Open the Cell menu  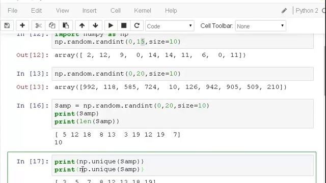pos(116,11)
